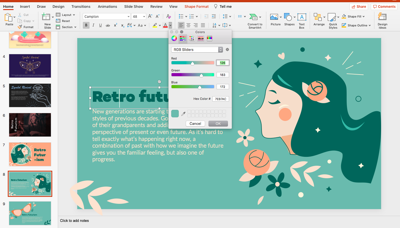
Task: Click the Cut scissors icon
Action: [x=20, y=15]
